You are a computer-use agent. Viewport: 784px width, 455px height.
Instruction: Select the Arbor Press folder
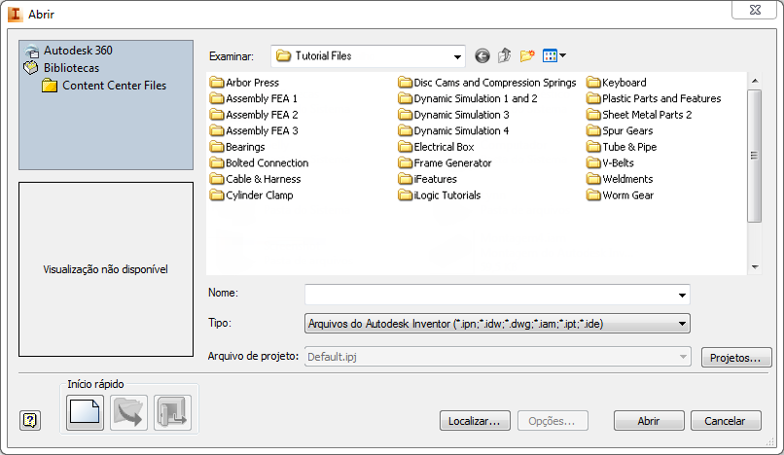tap(244, 83)
